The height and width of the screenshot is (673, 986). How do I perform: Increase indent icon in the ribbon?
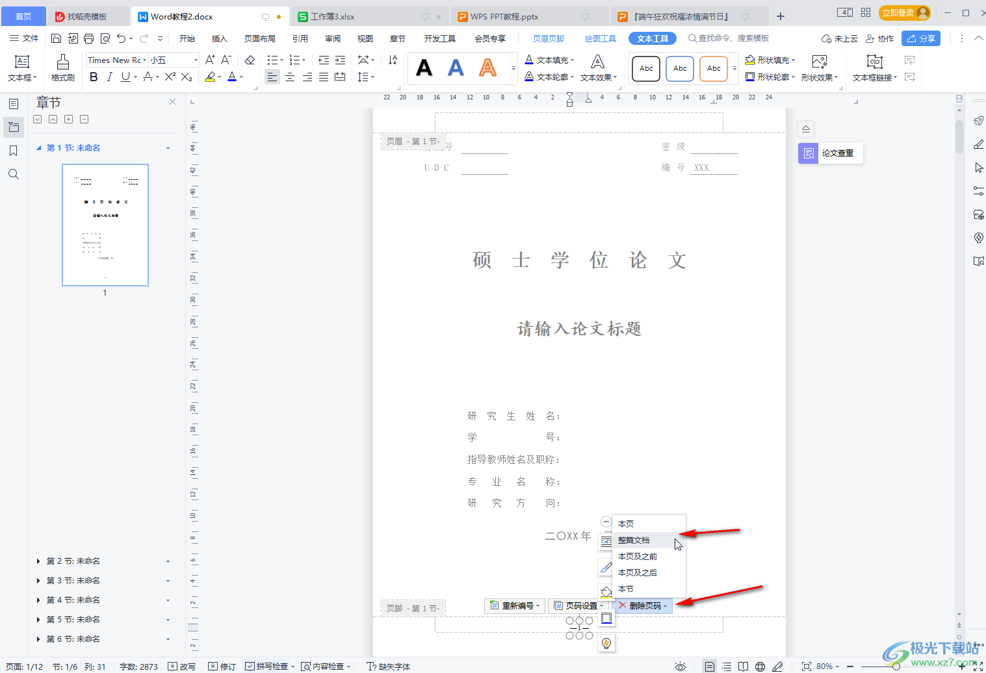pos(340,60)
